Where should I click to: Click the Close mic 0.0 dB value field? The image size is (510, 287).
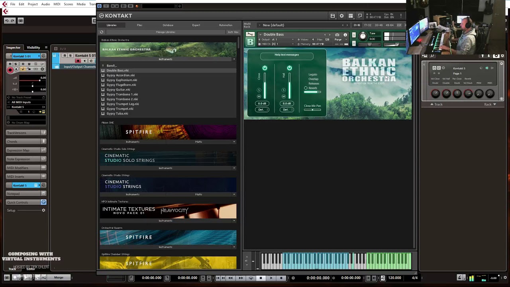262,104
